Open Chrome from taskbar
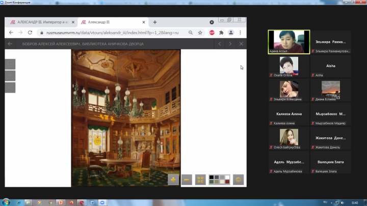This screenshot has width=367, height=206. coord(50,202)
